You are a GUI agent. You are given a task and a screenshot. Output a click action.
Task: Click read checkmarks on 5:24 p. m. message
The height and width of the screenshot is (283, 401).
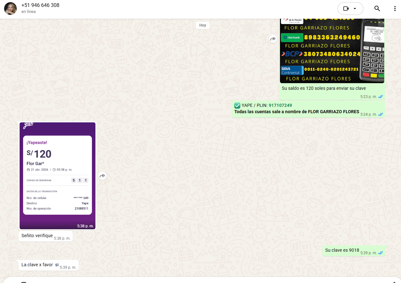[380, 114]
